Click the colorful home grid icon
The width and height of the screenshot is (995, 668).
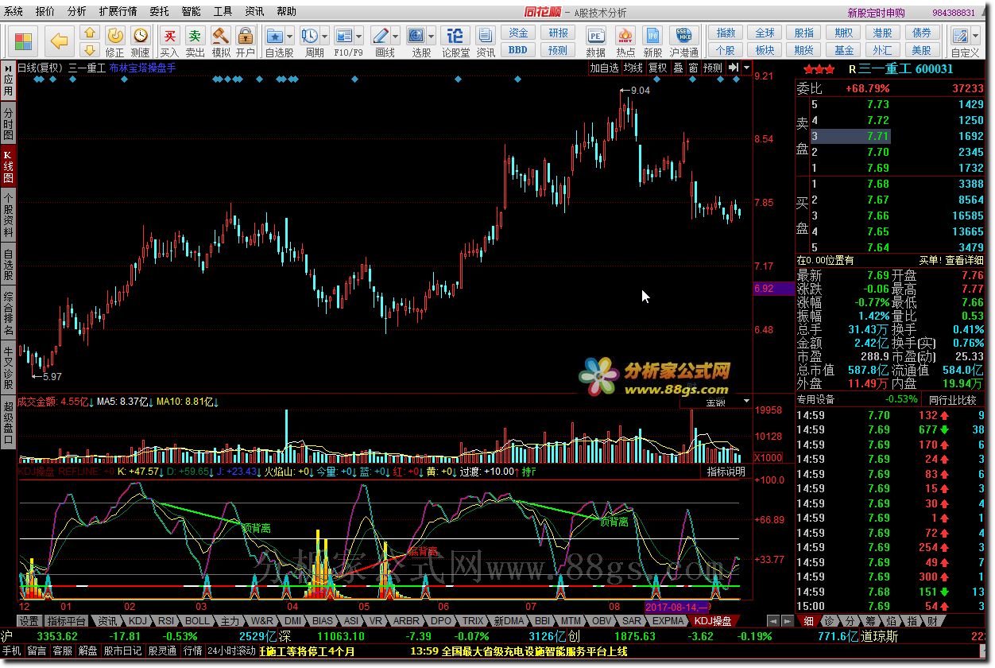(24, 41)
